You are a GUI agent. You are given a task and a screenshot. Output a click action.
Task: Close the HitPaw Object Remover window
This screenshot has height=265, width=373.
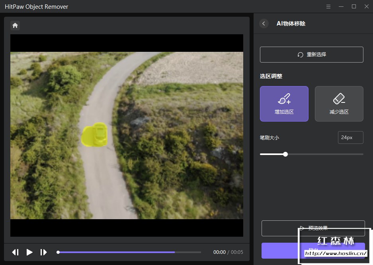coord(366,7)
